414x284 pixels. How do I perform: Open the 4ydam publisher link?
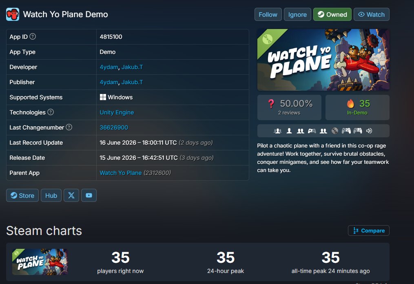[x=109, y=82]
